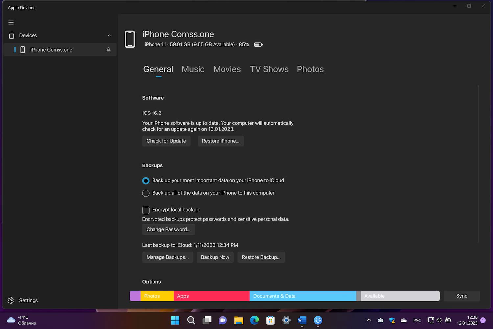The width and height of the screenshot is (493, 329).
Task: Switch to the General tab
Action: 158,69
